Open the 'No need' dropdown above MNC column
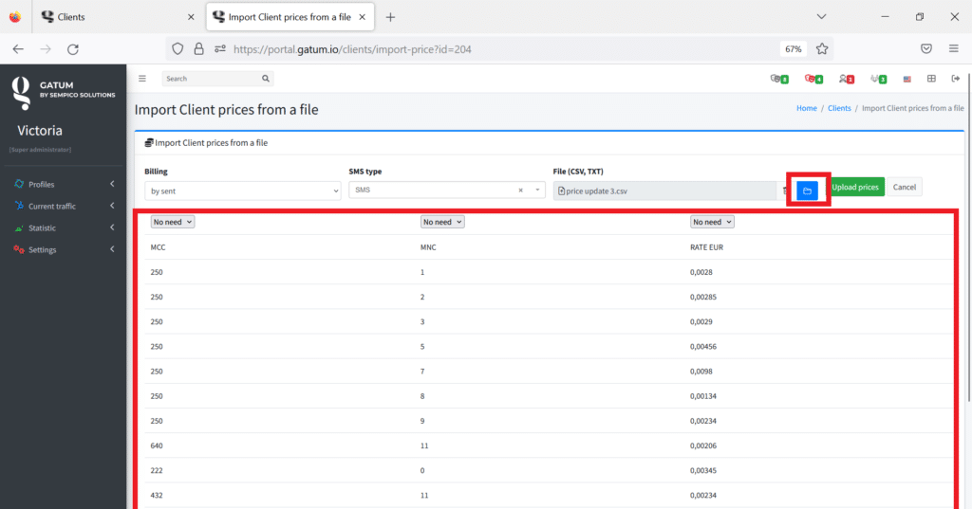Viewport: 972px width, 509px height. [442, 222]
